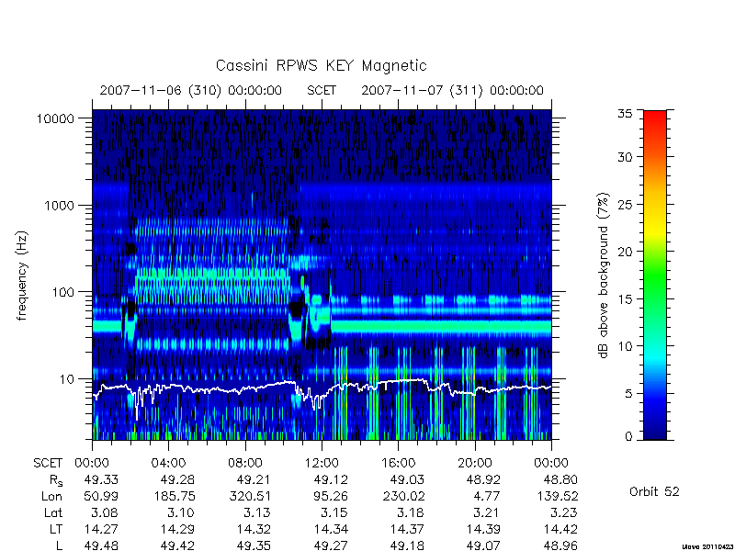Click local time value 14.27
Viewport: 735px width, 551px height.
(x=101, y=530)
